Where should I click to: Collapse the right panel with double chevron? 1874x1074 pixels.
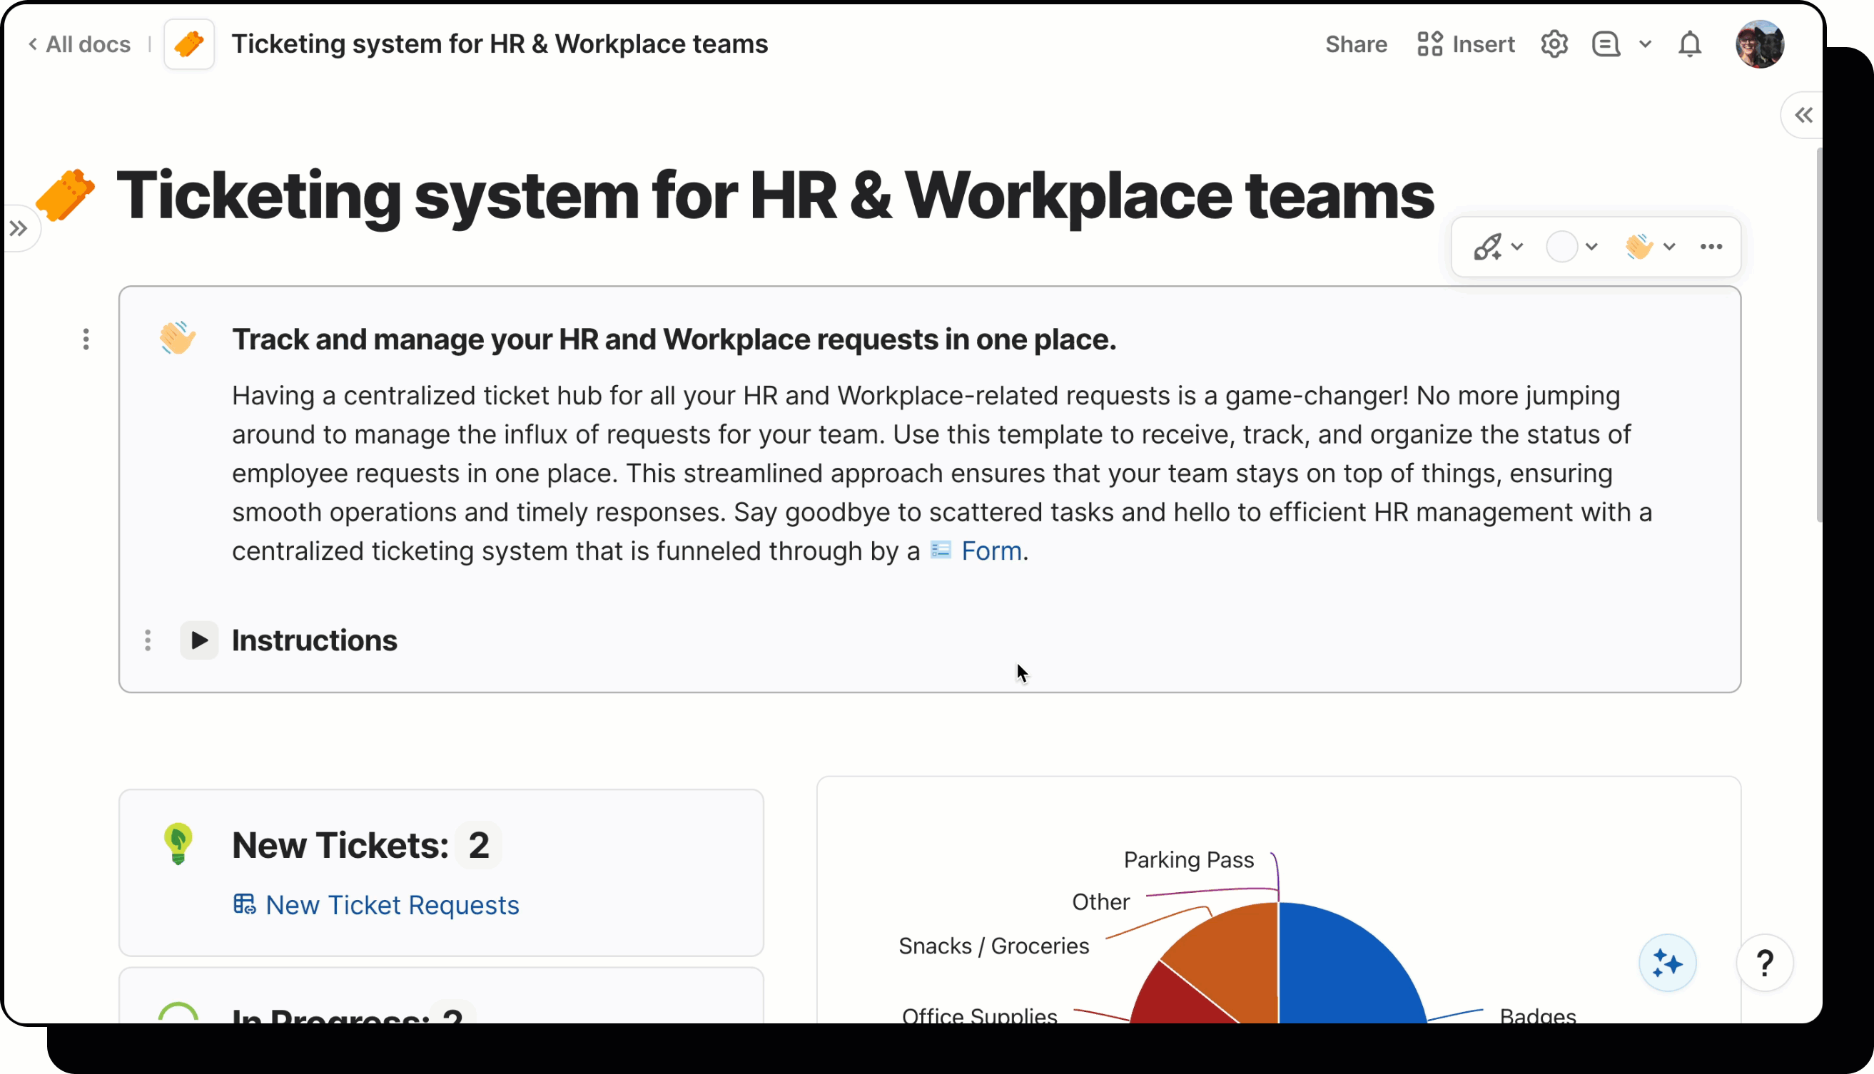(x=1803, y=115)
